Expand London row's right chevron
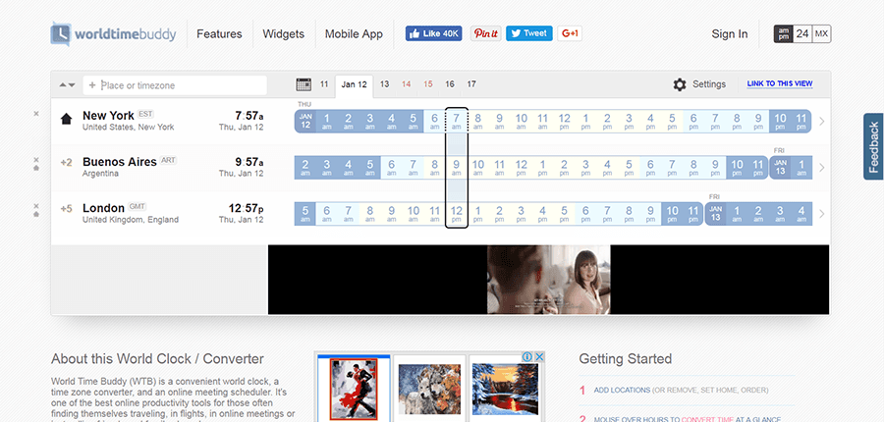The image size is (884, 422). coord(821,214)
